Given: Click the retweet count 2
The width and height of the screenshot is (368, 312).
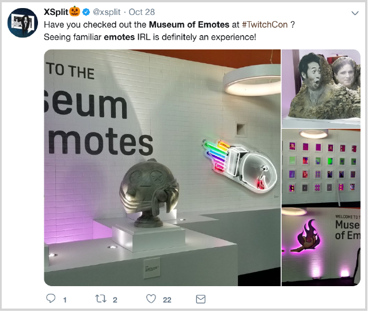Looking at the screenshot, I should click(115, 300).
